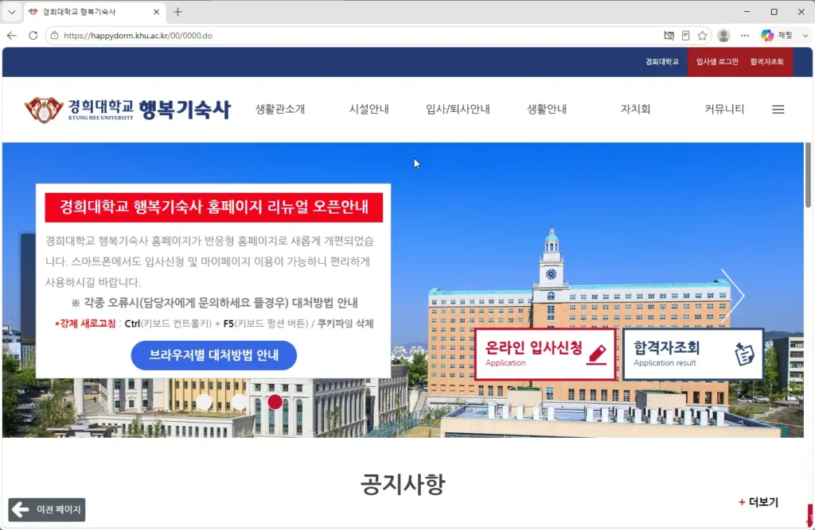The image size is (815, 530).
Task: Open browser settings and more menu
Action: [x=745, y=35]
